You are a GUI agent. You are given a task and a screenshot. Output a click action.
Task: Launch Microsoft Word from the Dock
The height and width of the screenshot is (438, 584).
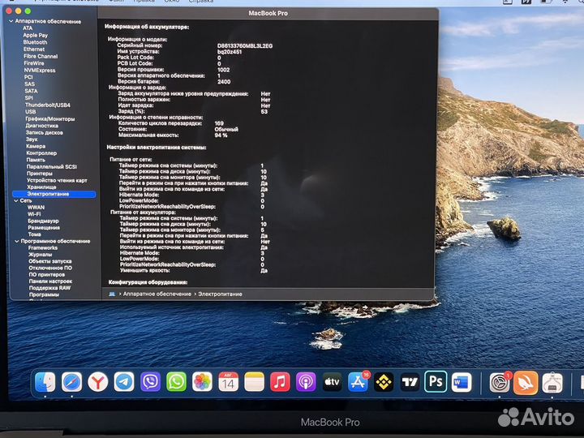(x=462, y=382)
